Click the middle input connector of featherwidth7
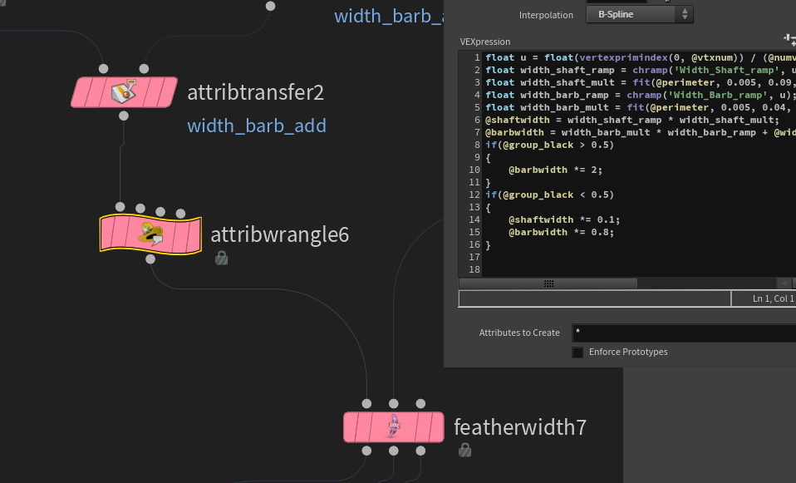The image size is (796, 483). click(394, 403)
